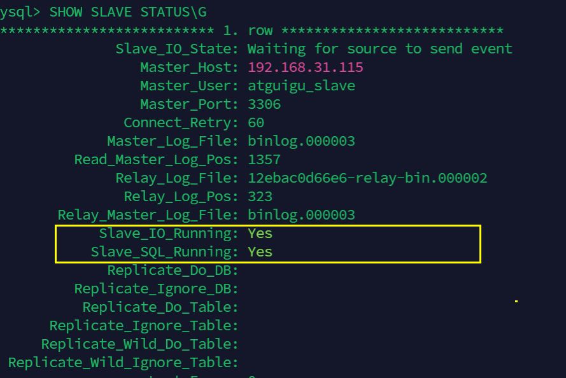This screenshot has width=566, height=378.
Task: Click the Replicate_Do_Table label
Action: 160,307
